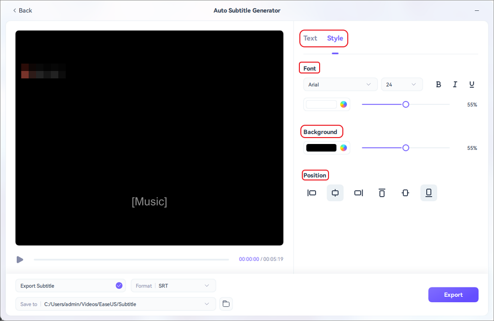Screen dimensions: 494x321
Task: Apply Underline to subtitle text
Action: (472, 85)
